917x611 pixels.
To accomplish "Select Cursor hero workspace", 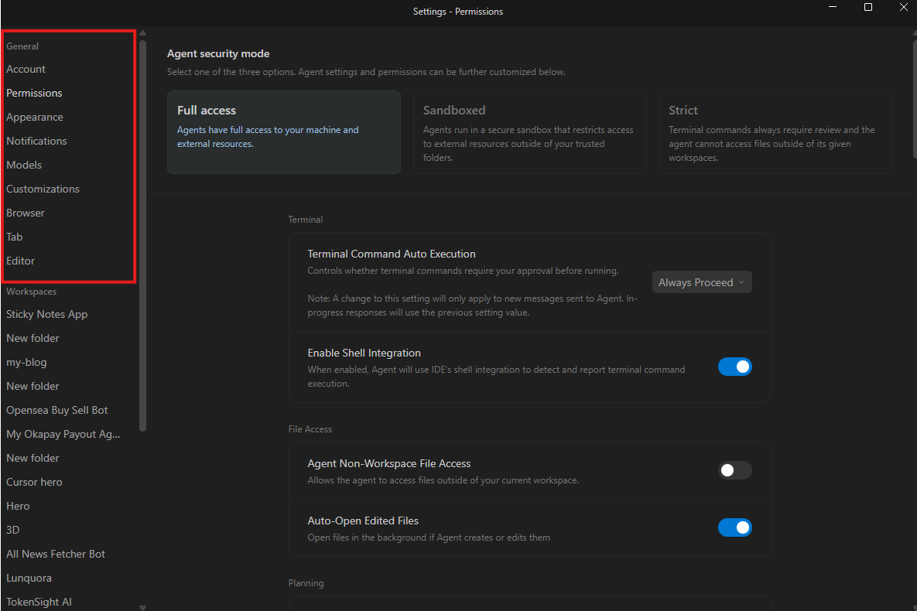I will click(34, 483).
